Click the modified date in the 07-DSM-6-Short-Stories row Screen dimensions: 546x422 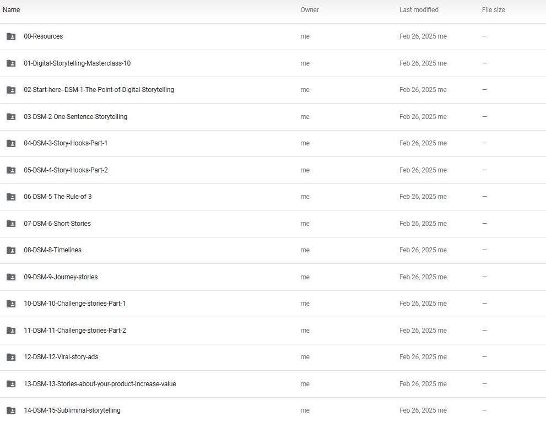tap(423, 224)
